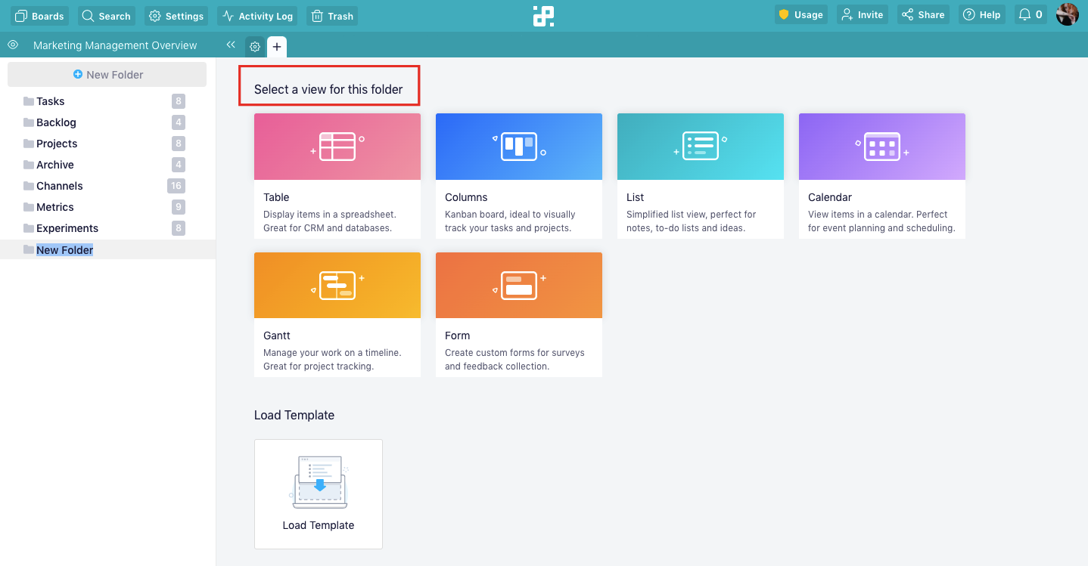1088x566 pixels.
Task: Open the Help menu
Action: (982, 15)
